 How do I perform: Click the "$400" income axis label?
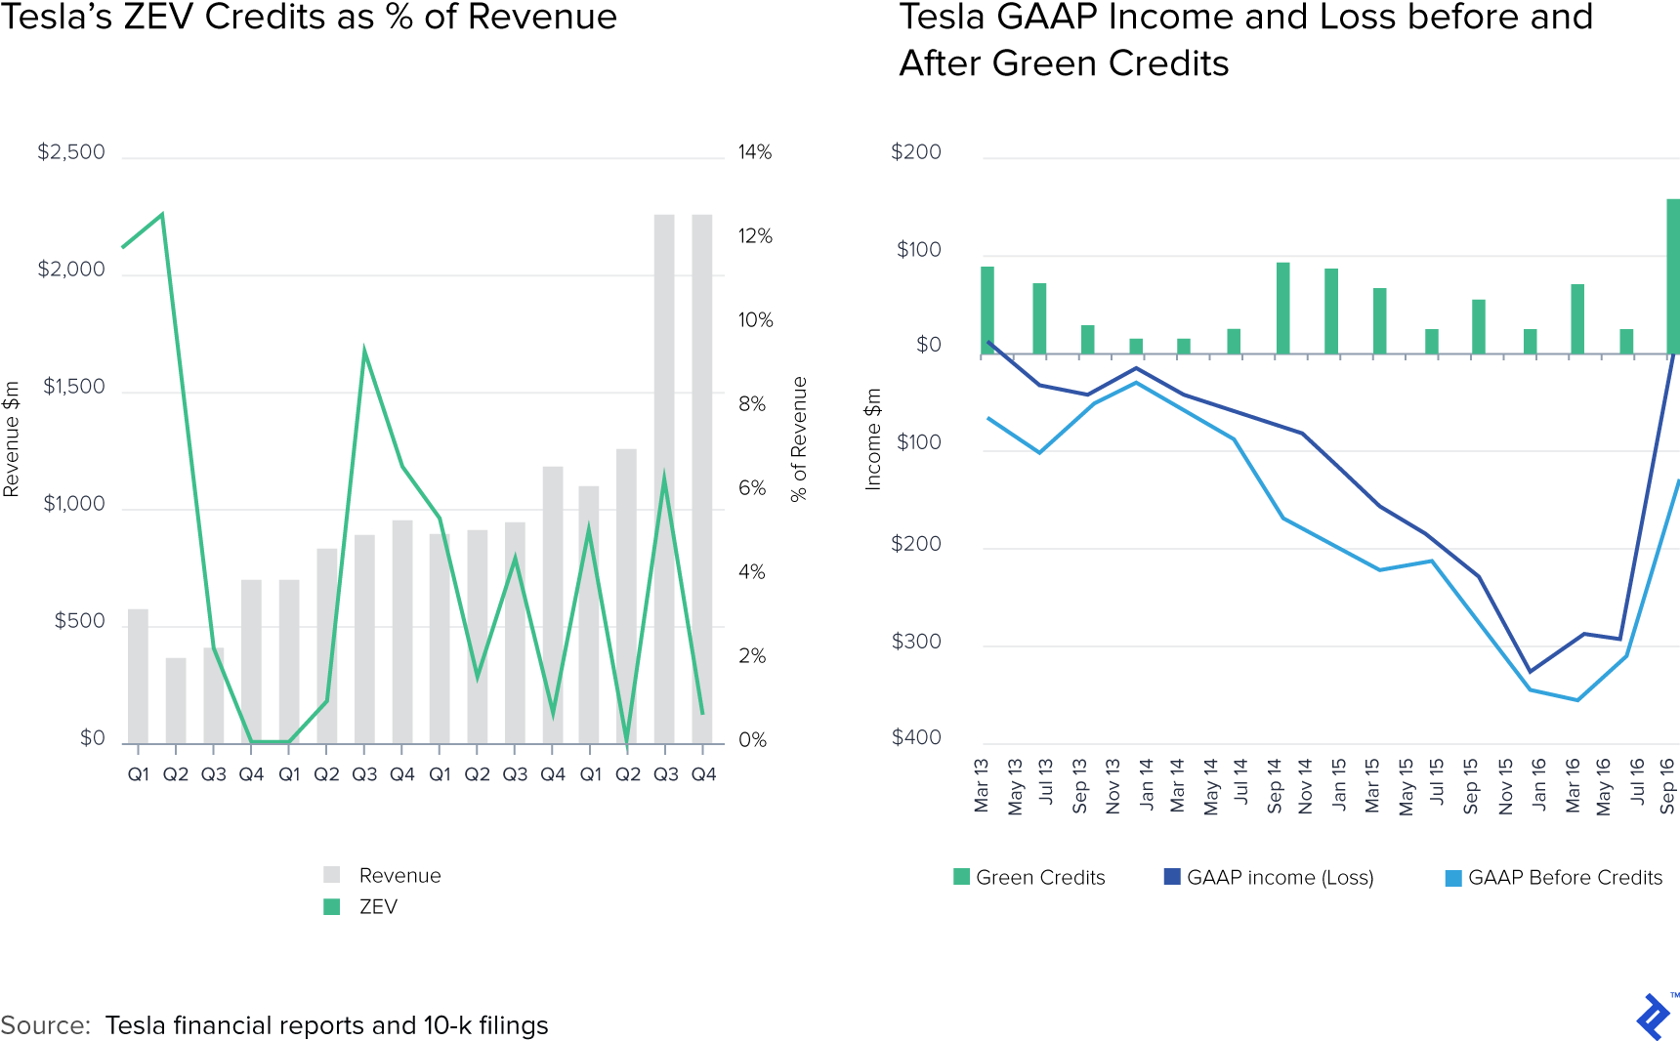pos(916,737)
